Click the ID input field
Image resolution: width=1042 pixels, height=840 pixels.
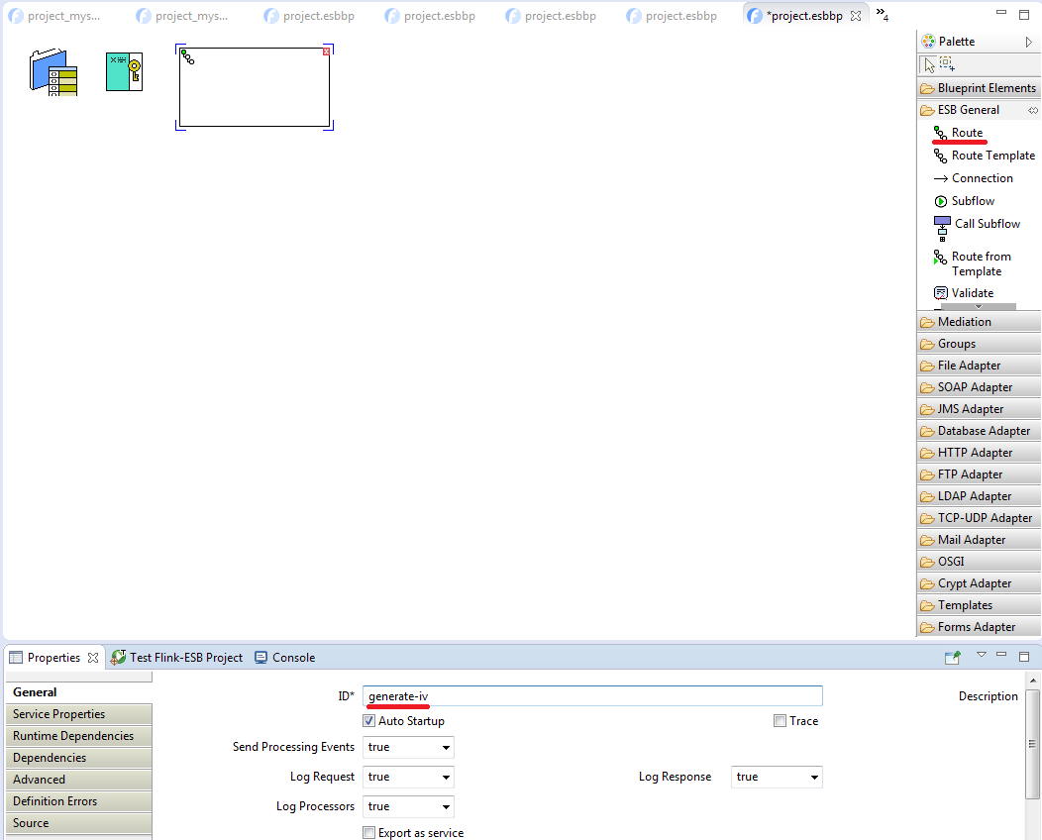592,696
